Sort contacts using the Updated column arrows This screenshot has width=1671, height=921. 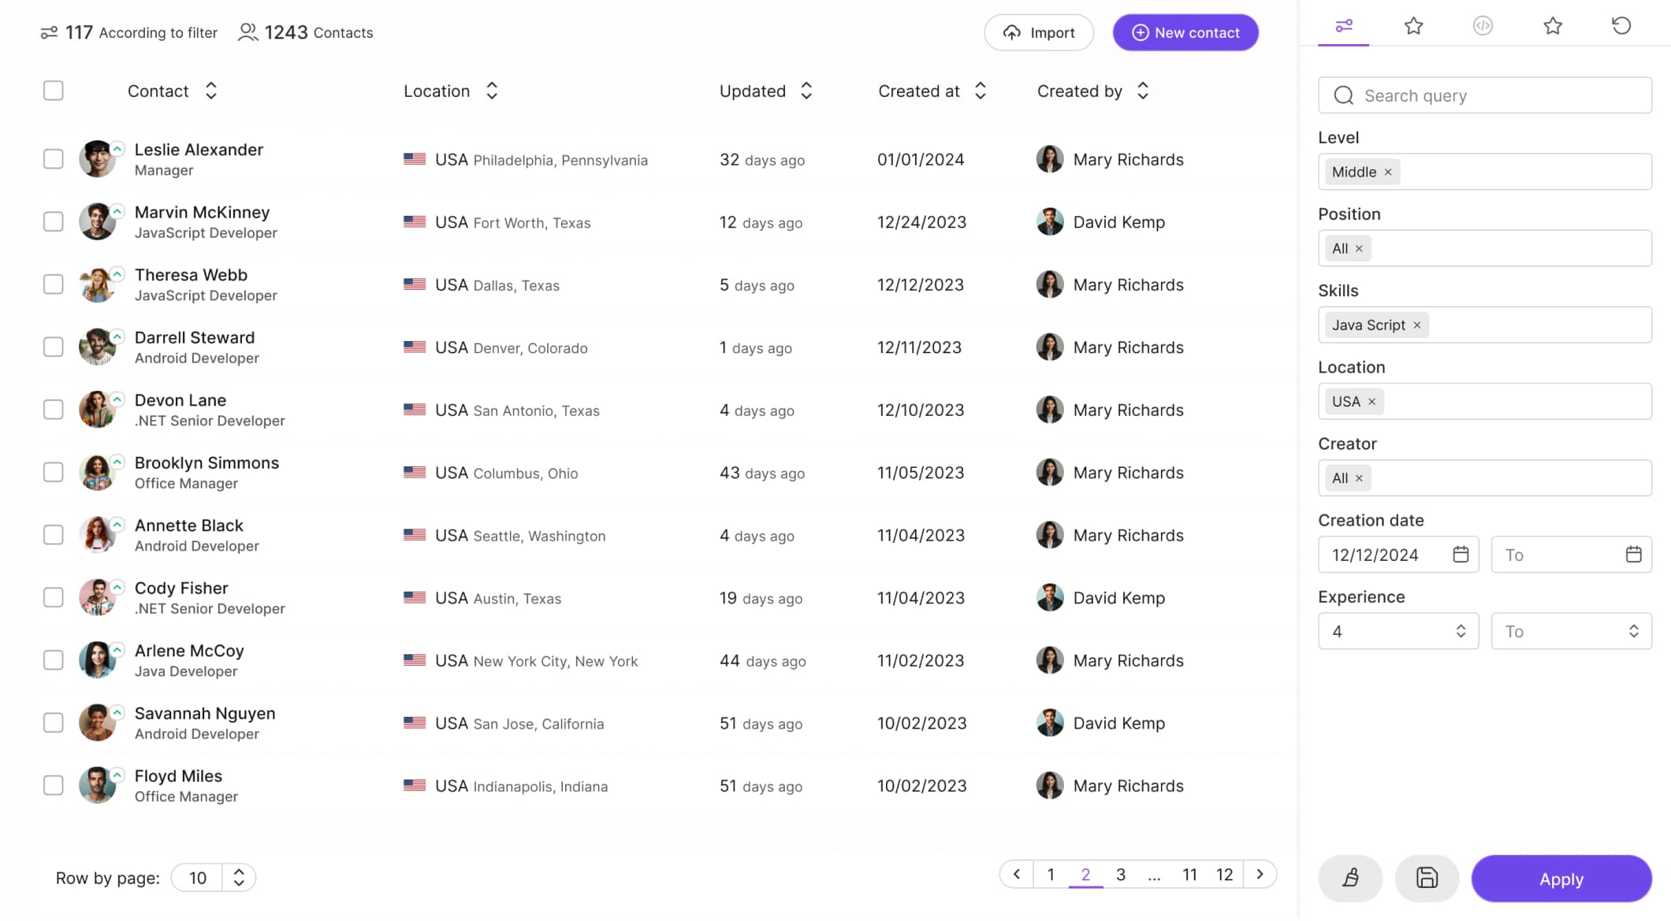[806, 91]
